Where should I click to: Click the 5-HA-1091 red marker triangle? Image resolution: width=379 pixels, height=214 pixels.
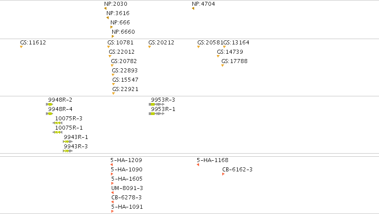(112, 211)
